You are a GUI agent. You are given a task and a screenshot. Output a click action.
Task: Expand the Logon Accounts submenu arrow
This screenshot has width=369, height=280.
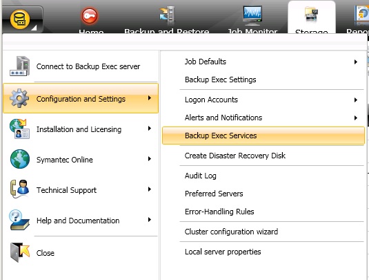356,100
